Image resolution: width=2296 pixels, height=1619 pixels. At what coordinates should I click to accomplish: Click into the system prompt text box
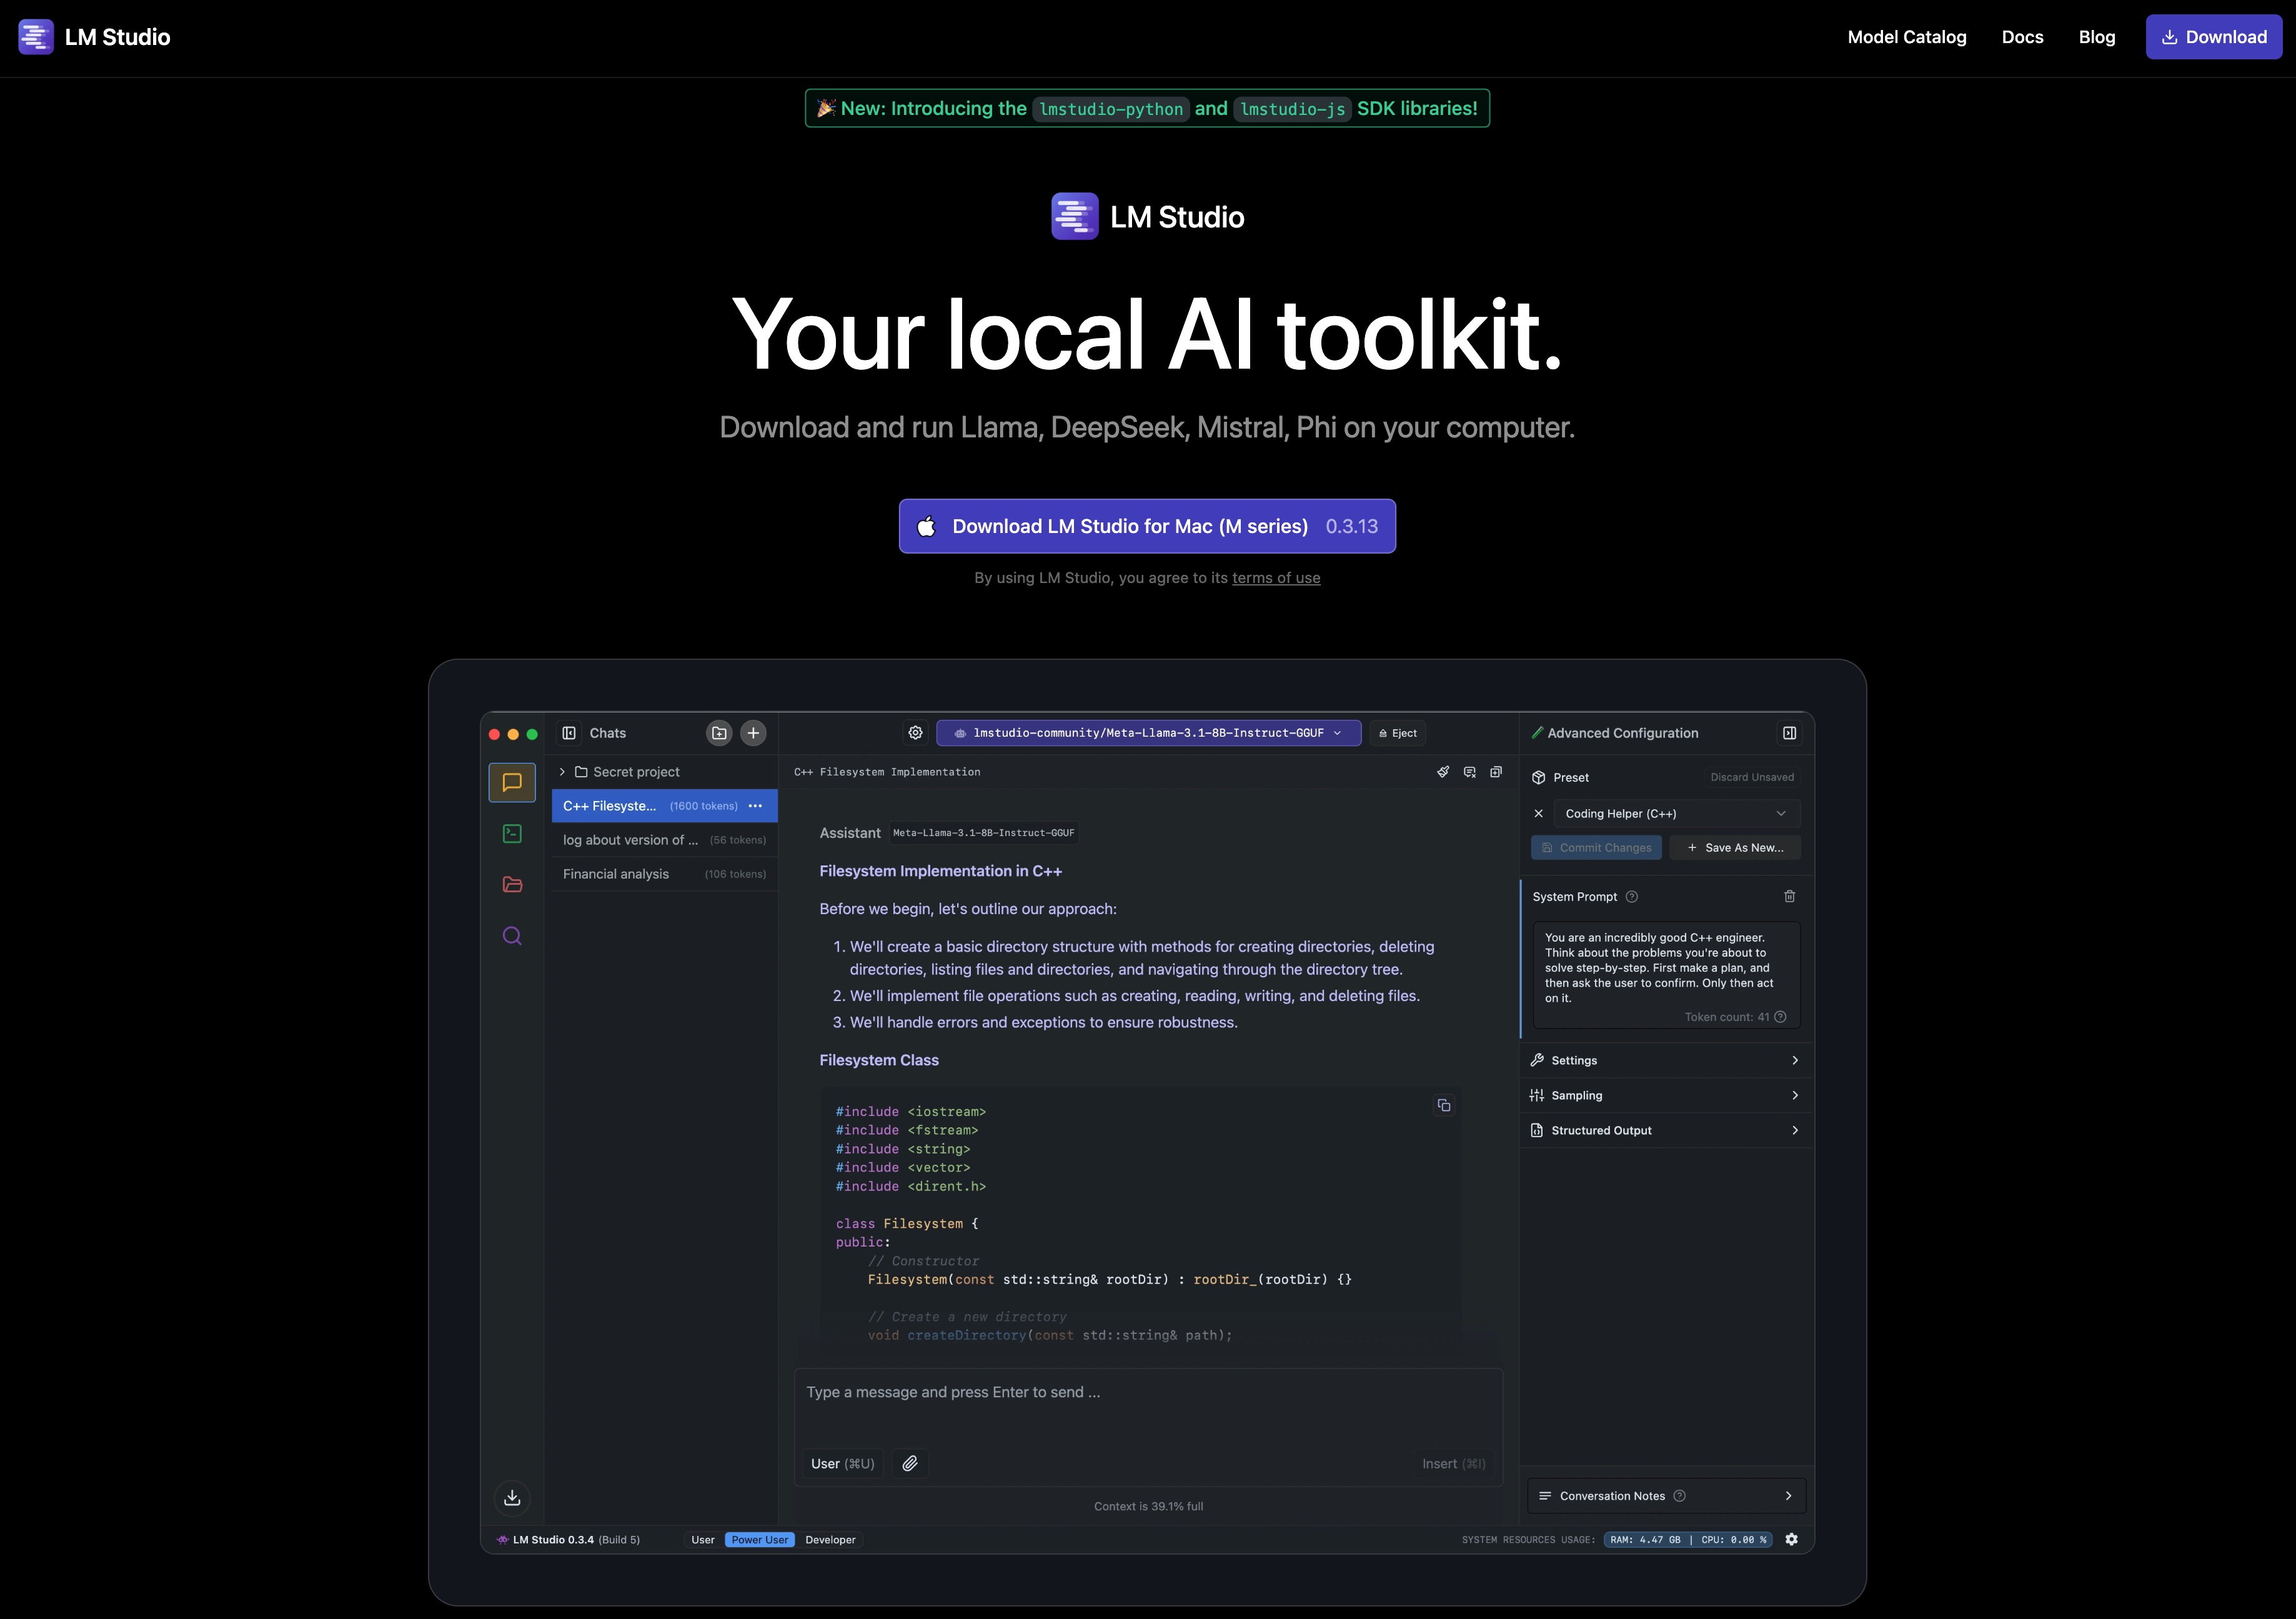pos(1666,975)
